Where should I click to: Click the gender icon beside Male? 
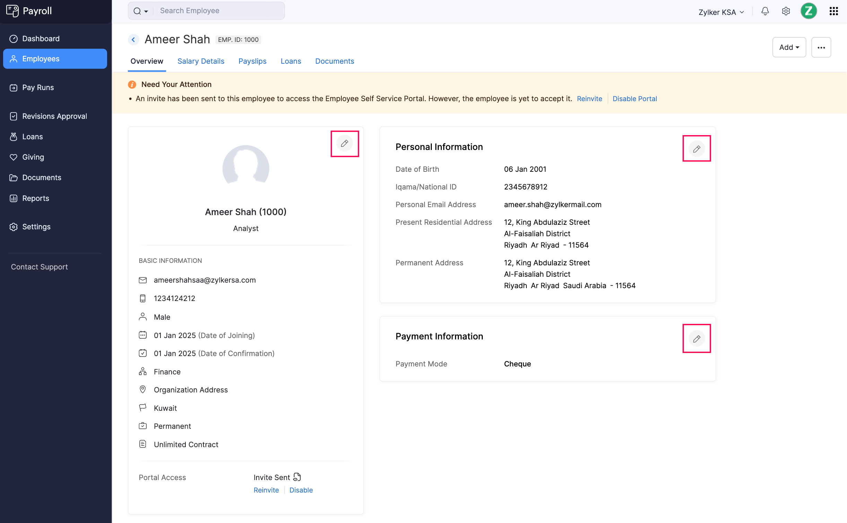tap(143, 317)
